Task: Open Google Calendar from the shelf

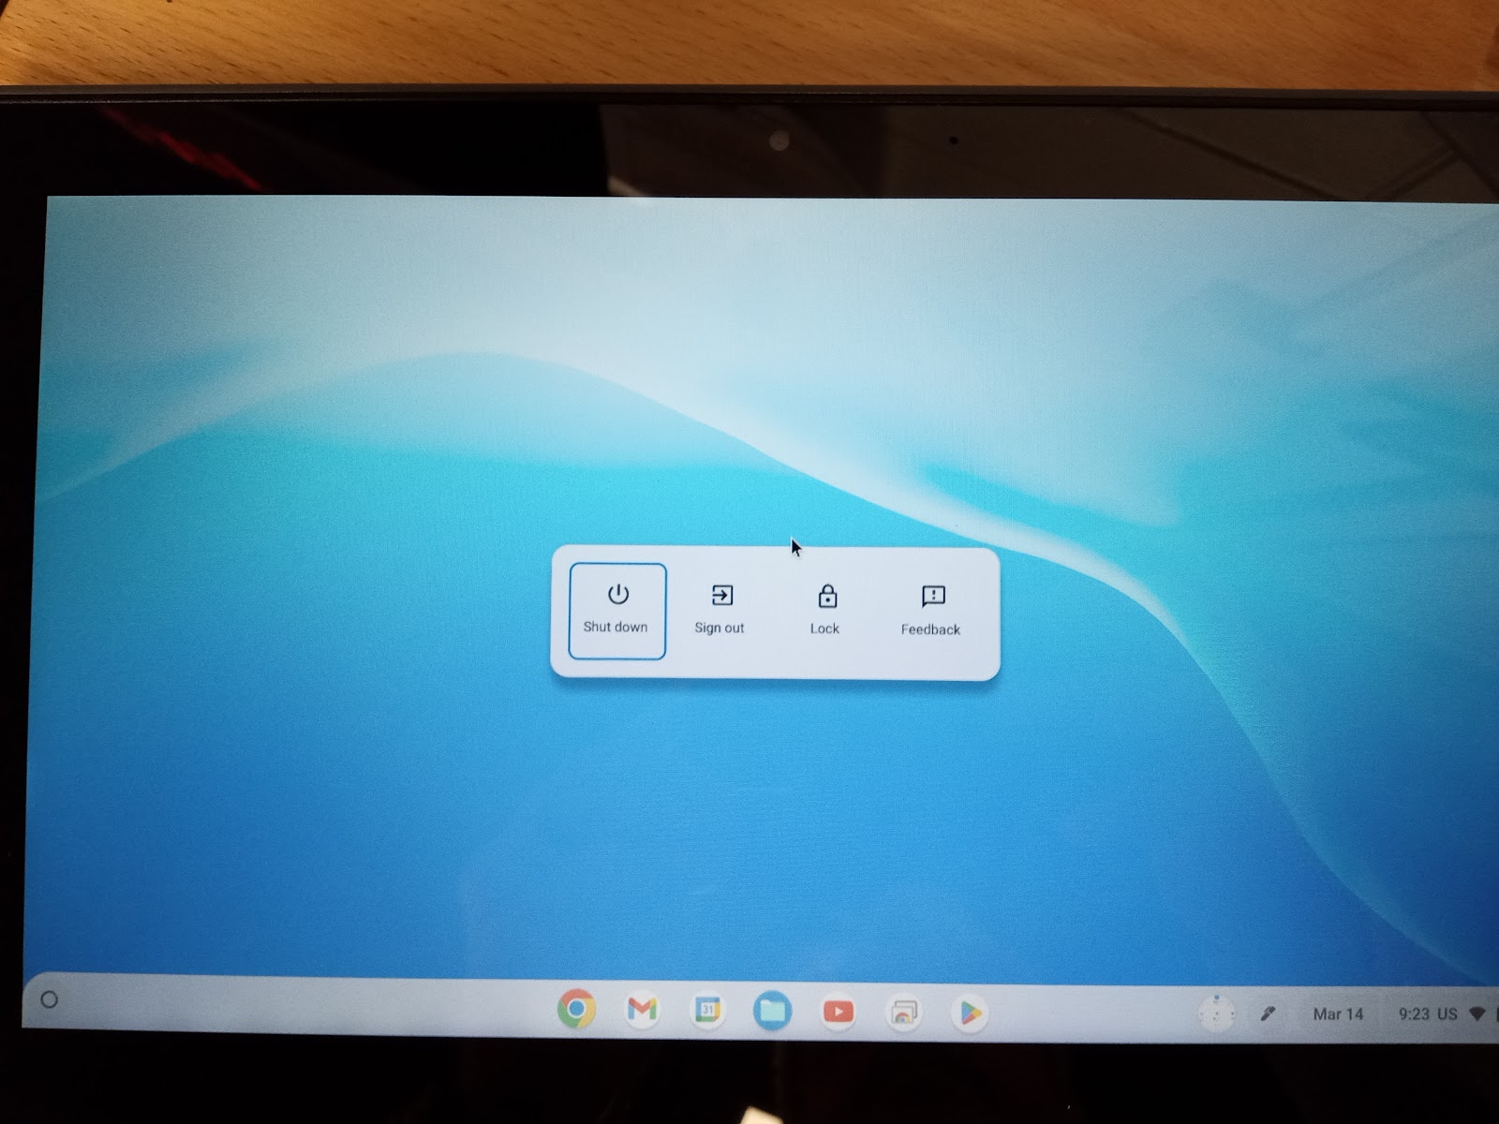Action: click(x=707, y=1011)
